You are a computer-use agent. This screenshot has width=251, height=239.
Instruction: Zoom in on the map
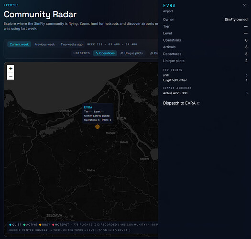coord(11,69)
